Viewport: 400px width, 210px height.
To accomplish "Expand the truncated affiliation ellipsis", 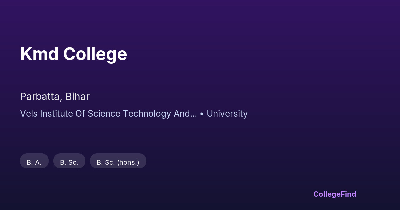I will coord(194,115).
